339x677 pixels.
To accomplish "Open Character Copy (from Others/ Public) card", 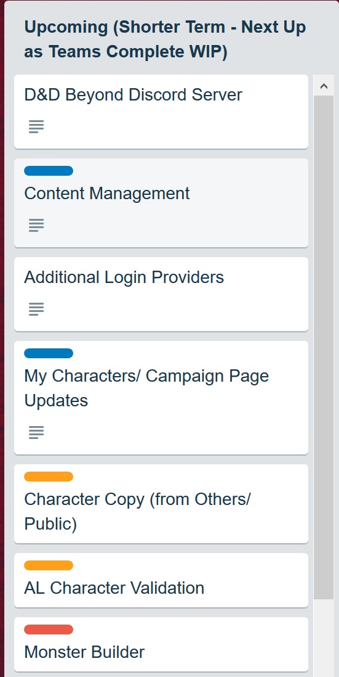I will [x=161, y=504].
